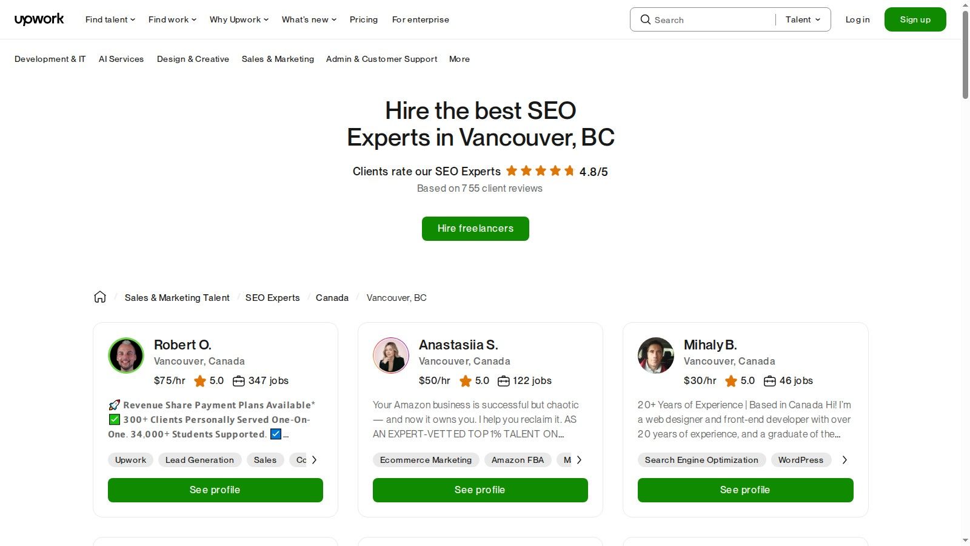Click See profile on Mihaly B.'s card
The image size is (970, 546).
[x=744, y=490]
